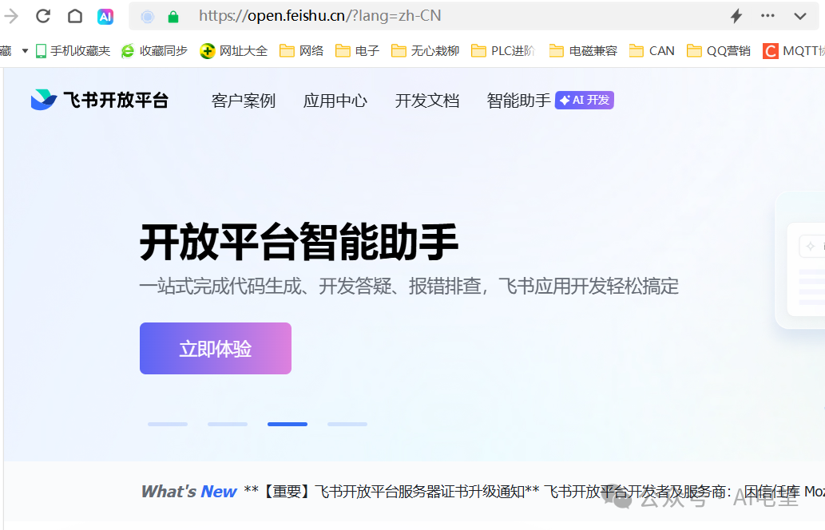Screen dimensions: 825x530
Task: Click the 立即体验 button
Action: coord(215,348)
